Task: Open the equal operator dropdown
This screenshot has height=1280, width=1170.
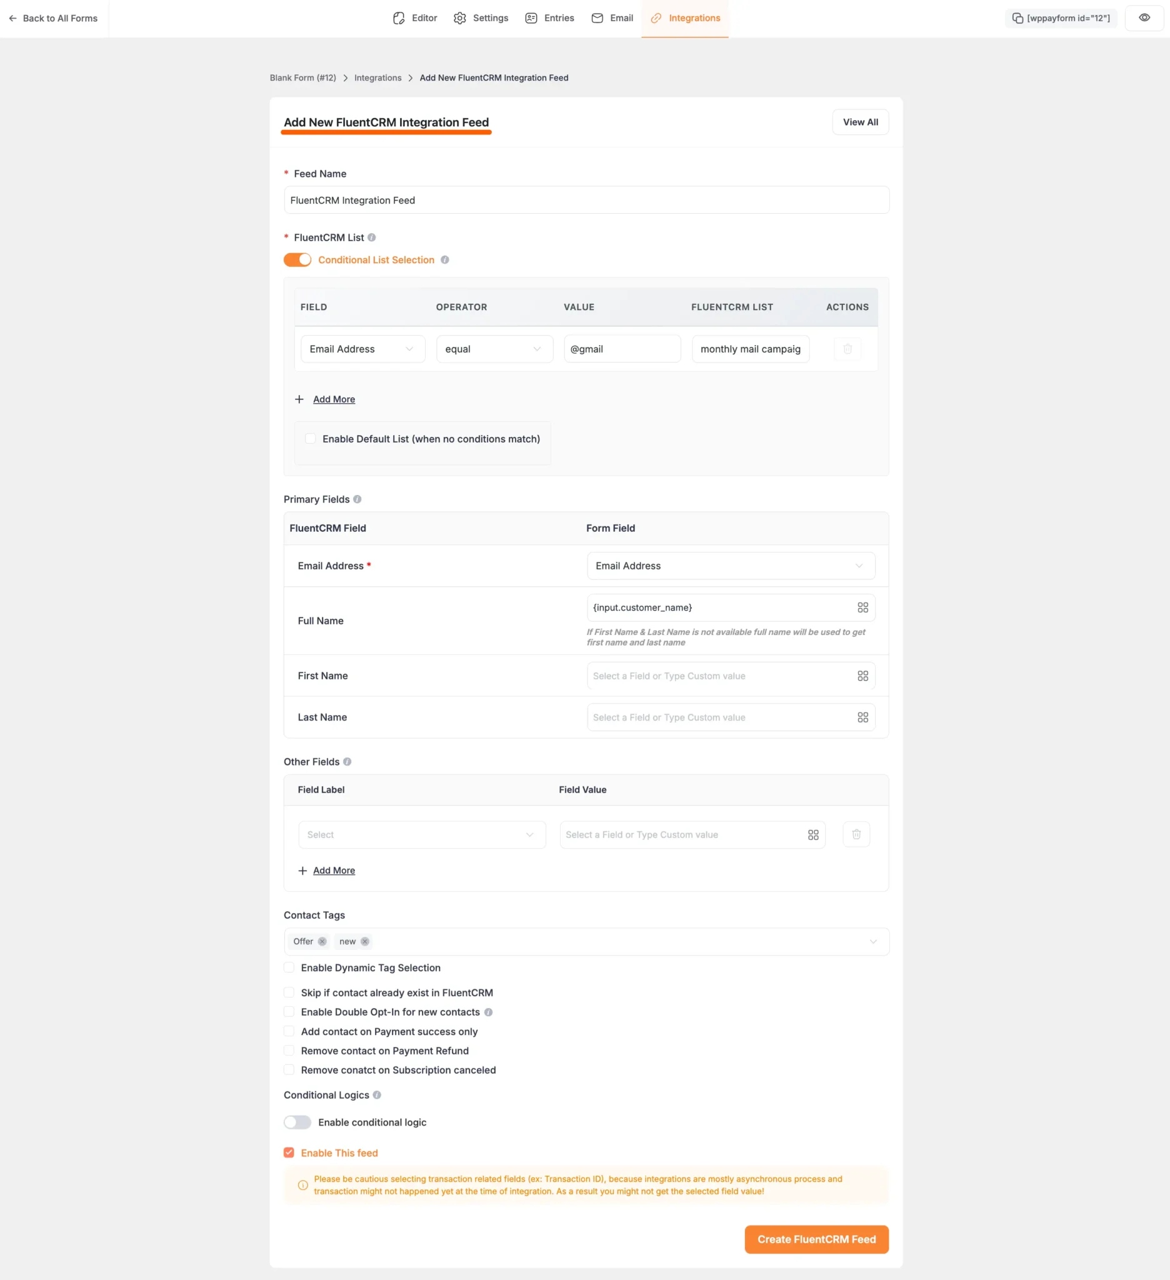Action: [494, 349]
